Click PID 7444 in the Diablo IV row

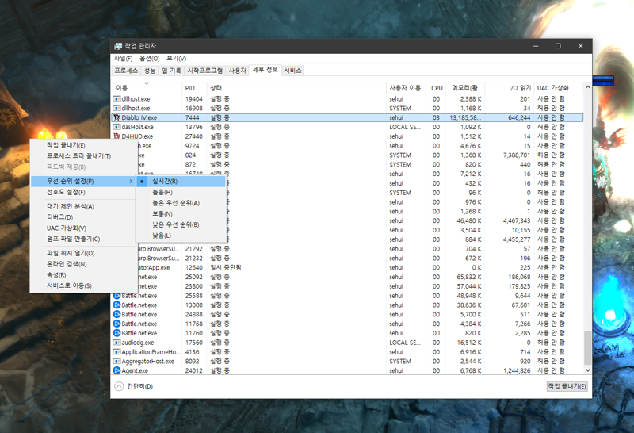192,117
